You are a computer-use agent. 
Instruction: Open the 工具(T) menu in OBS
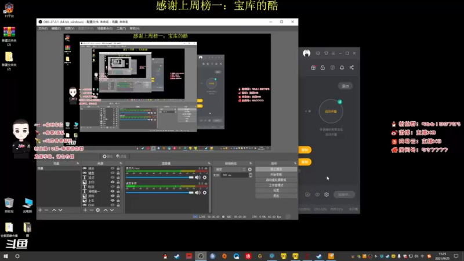[x=121, y=28]
